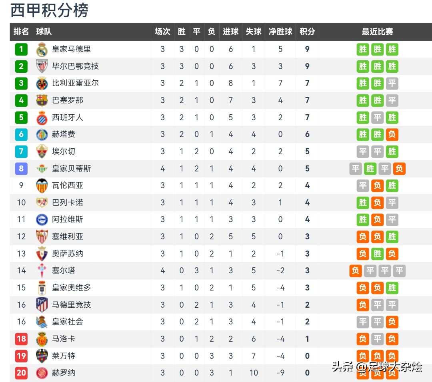This screenshot has height=382, width=432.
Task: Click the Barcelona club crest
Action: 42,100
